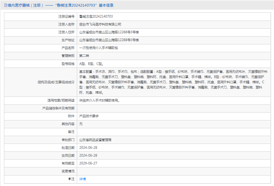Click the 备注 label
This screenshot has width=274, height=186.
71,132
